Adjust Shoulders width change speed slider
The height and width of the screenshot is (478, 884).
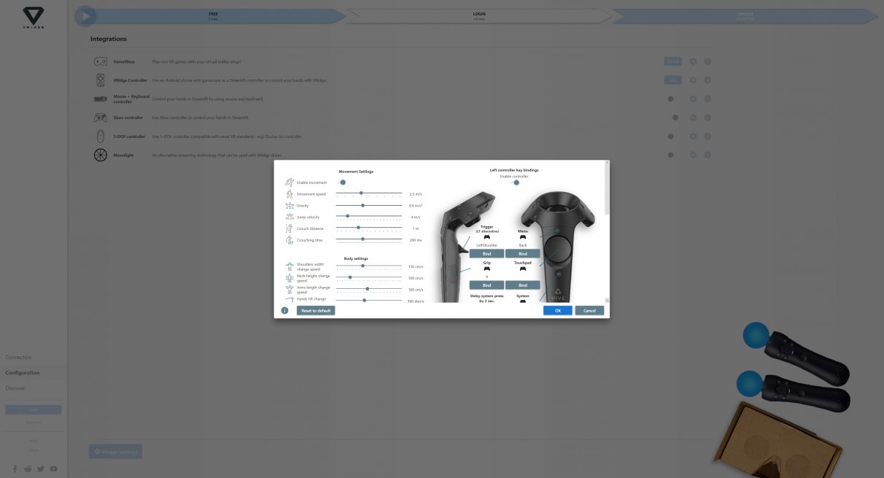tap(368, 266)
